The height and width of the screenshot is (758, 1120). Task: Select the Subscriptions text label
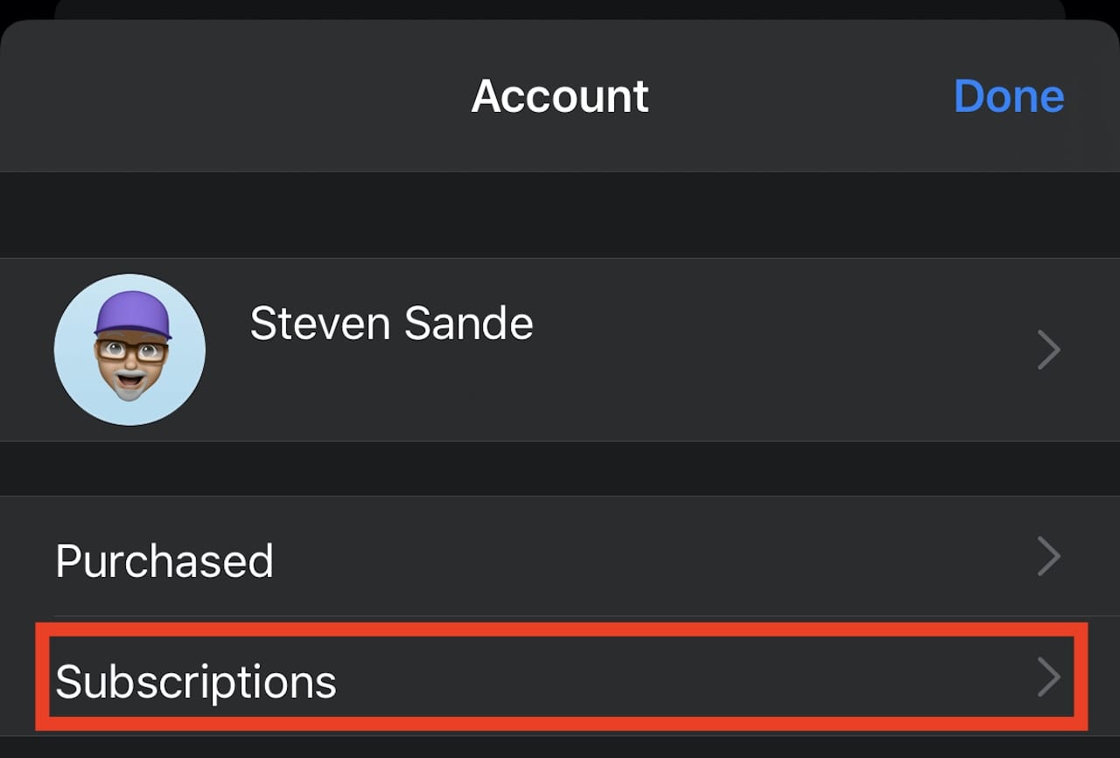(196, 682)
